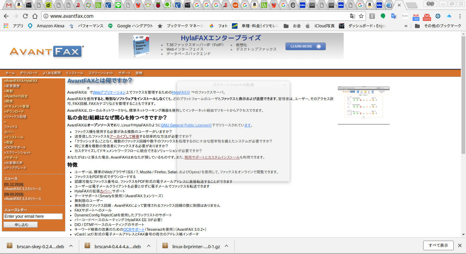Image resolution: width=466 pixels, height=254 pixels.
Task: Open the green 'd.' browser tab
Action: 49,5
